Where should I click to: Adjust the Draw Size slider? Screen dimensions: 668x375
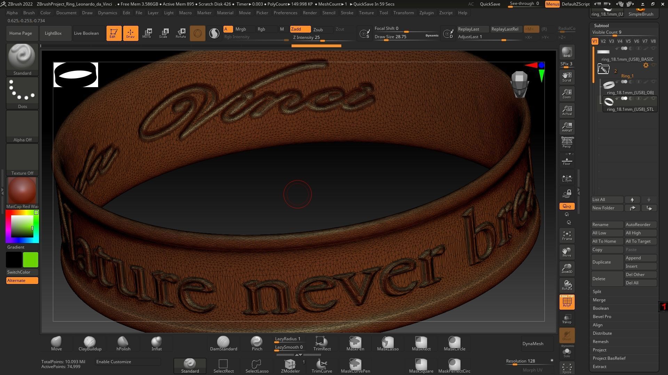point(406,37)
